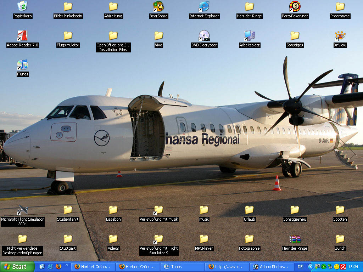The width and height of the screenshot is (363, 272).
Task: Switch to the iTunes taskbar window
Action: (182, 267)
